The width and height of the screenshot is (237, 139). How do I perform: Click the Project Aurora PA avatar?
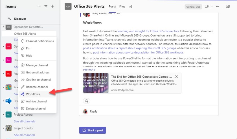pos(8,115)
